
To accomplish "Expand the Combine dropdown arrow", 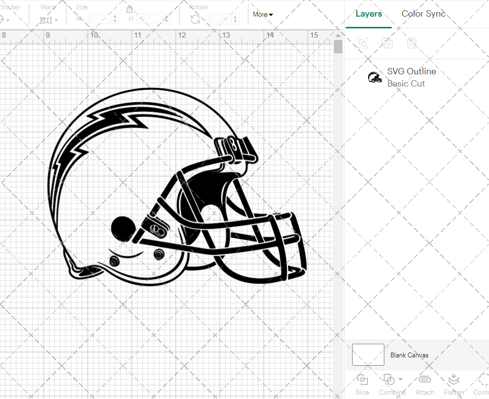I will tap(400, 379).
